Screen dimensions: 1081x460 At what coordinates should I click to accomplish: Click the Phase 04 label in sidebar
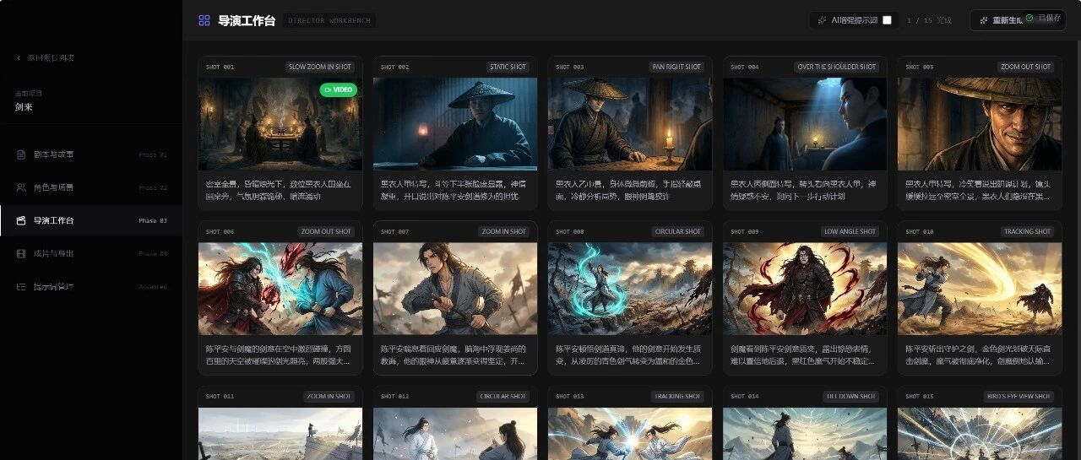click(153, 254)
